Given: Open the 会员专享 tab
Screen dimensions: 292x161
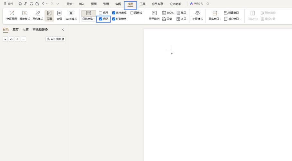Looking at the screenshot, I should click(157, 4).
